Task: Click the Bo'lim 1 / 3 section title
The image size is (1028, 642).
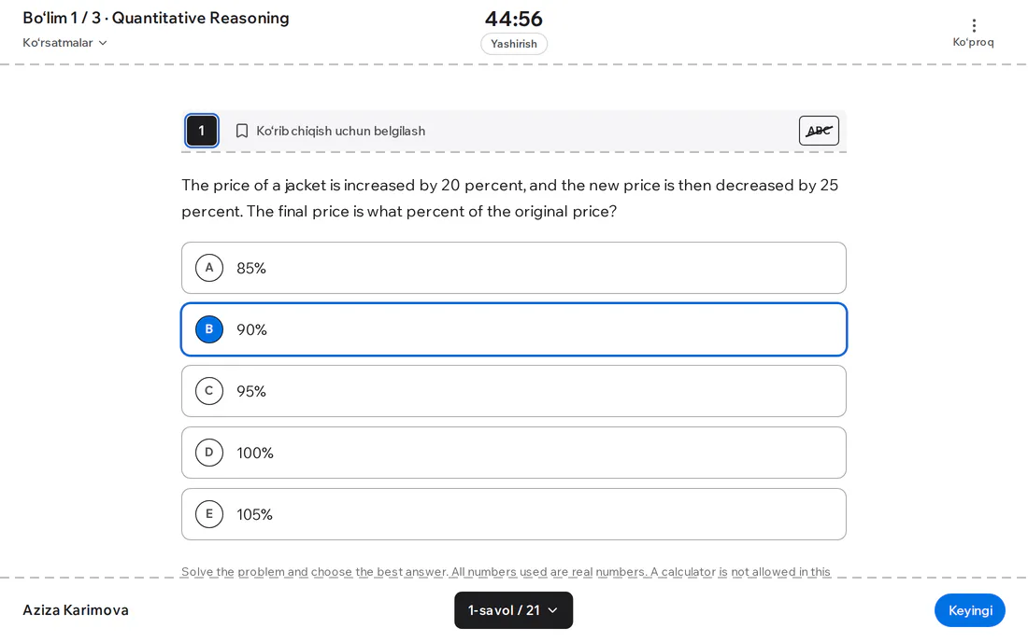Action: 156,18
